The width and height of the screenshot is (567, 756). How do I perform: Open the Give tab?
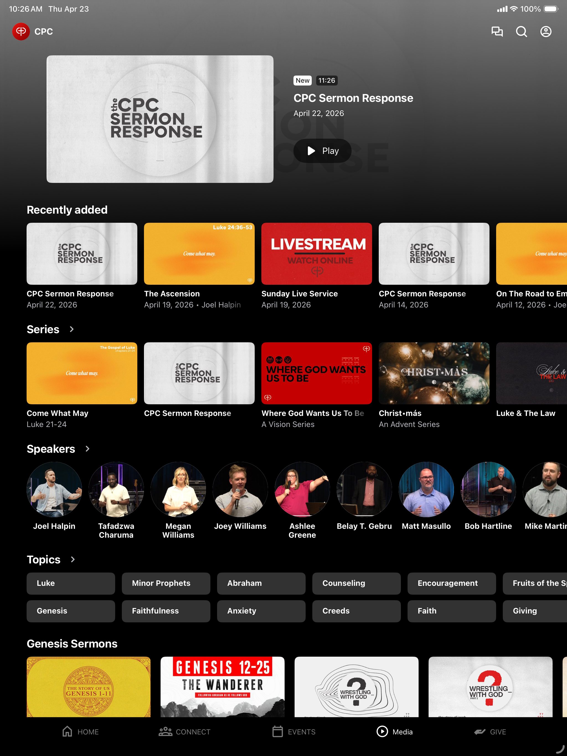[x=490, y=731]
